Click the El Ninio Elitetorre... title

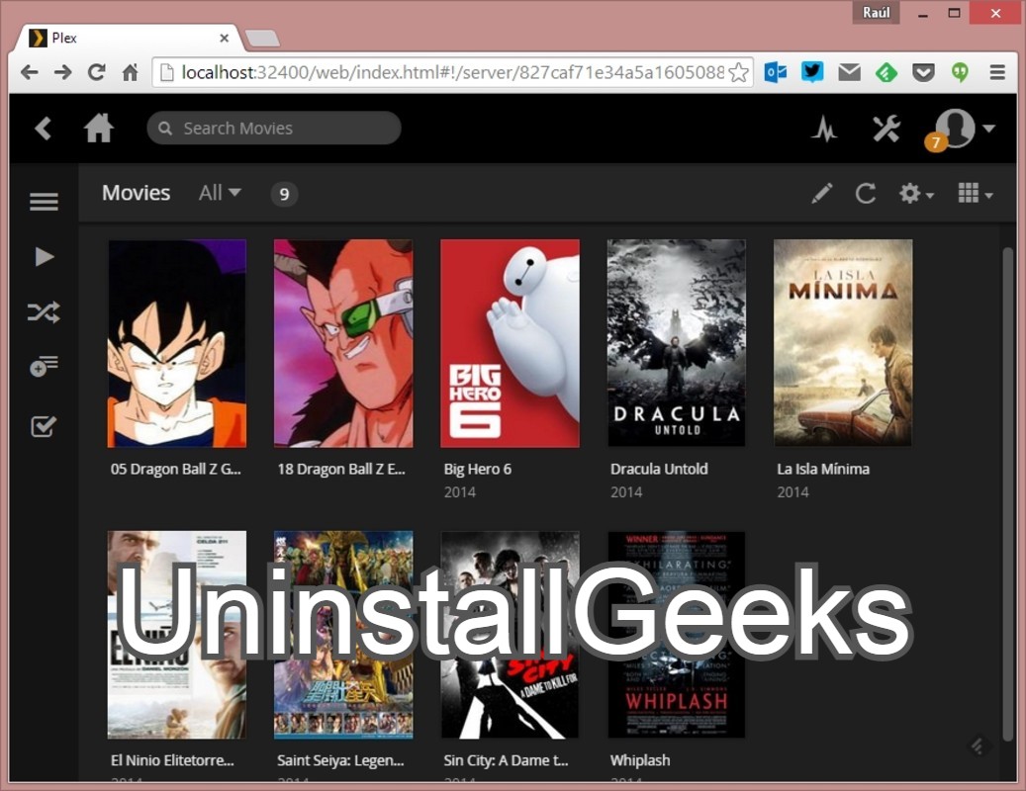click(172, 760)
